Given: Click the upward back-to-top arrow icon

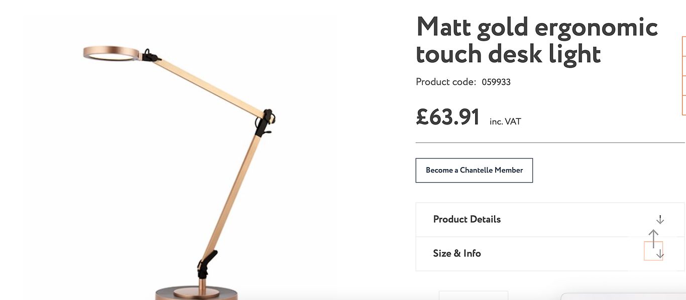Looking at the screenshot, I should pyautogui.click(x=653, y=239).
